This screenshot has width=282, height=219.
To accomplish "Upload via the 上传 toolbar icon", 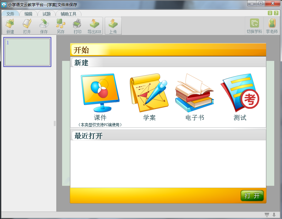I will tap(113, 26).
